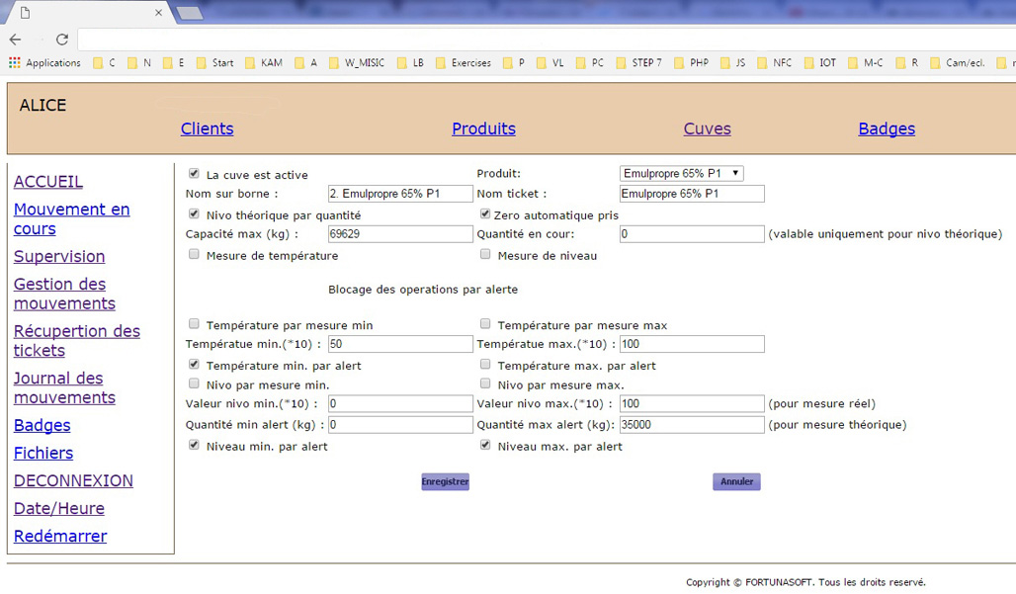Close the current browser tab

(159, 13)
